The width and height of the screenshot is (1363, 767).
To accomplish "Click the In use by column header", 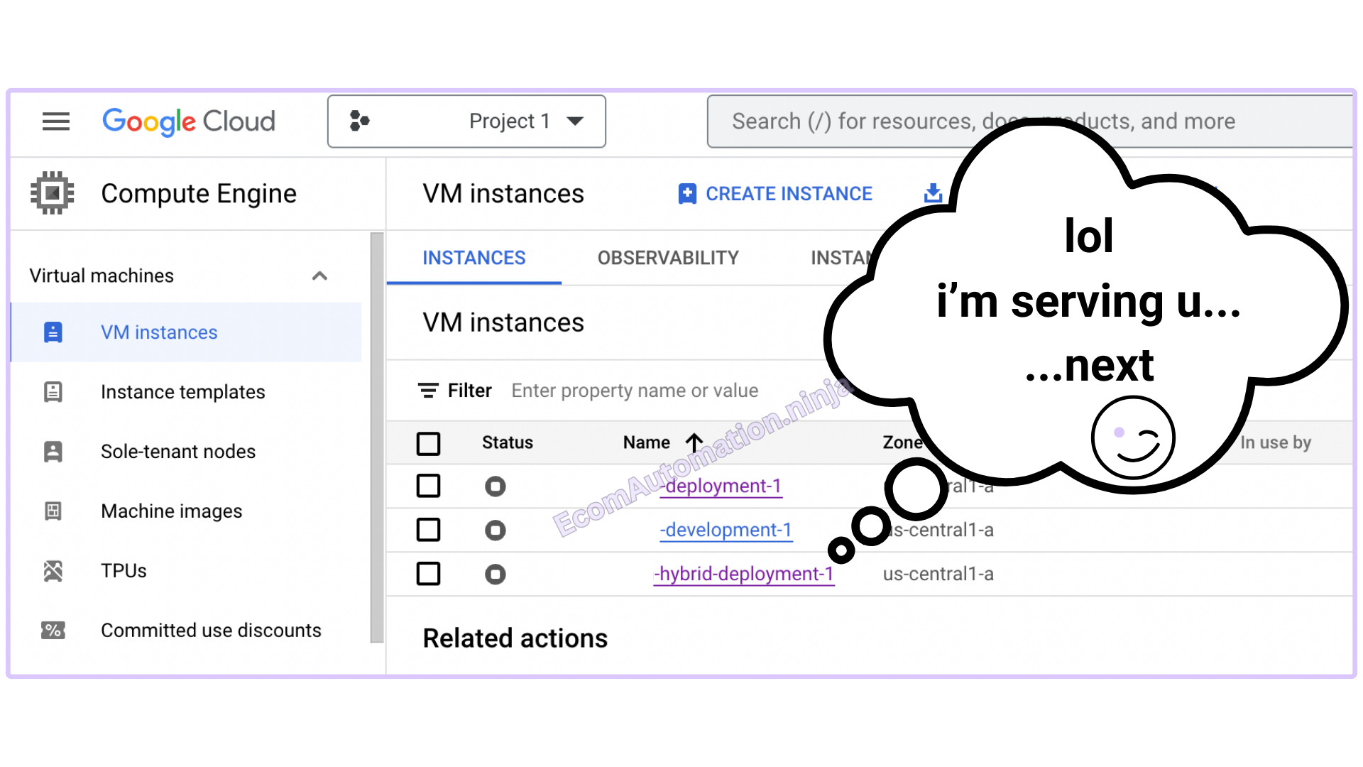I will click(1276, 442).
